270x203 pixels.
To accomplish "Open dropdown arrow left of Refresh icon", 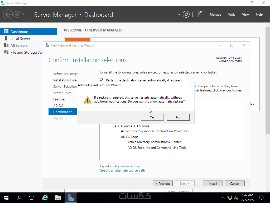I will tap(179, 15).
